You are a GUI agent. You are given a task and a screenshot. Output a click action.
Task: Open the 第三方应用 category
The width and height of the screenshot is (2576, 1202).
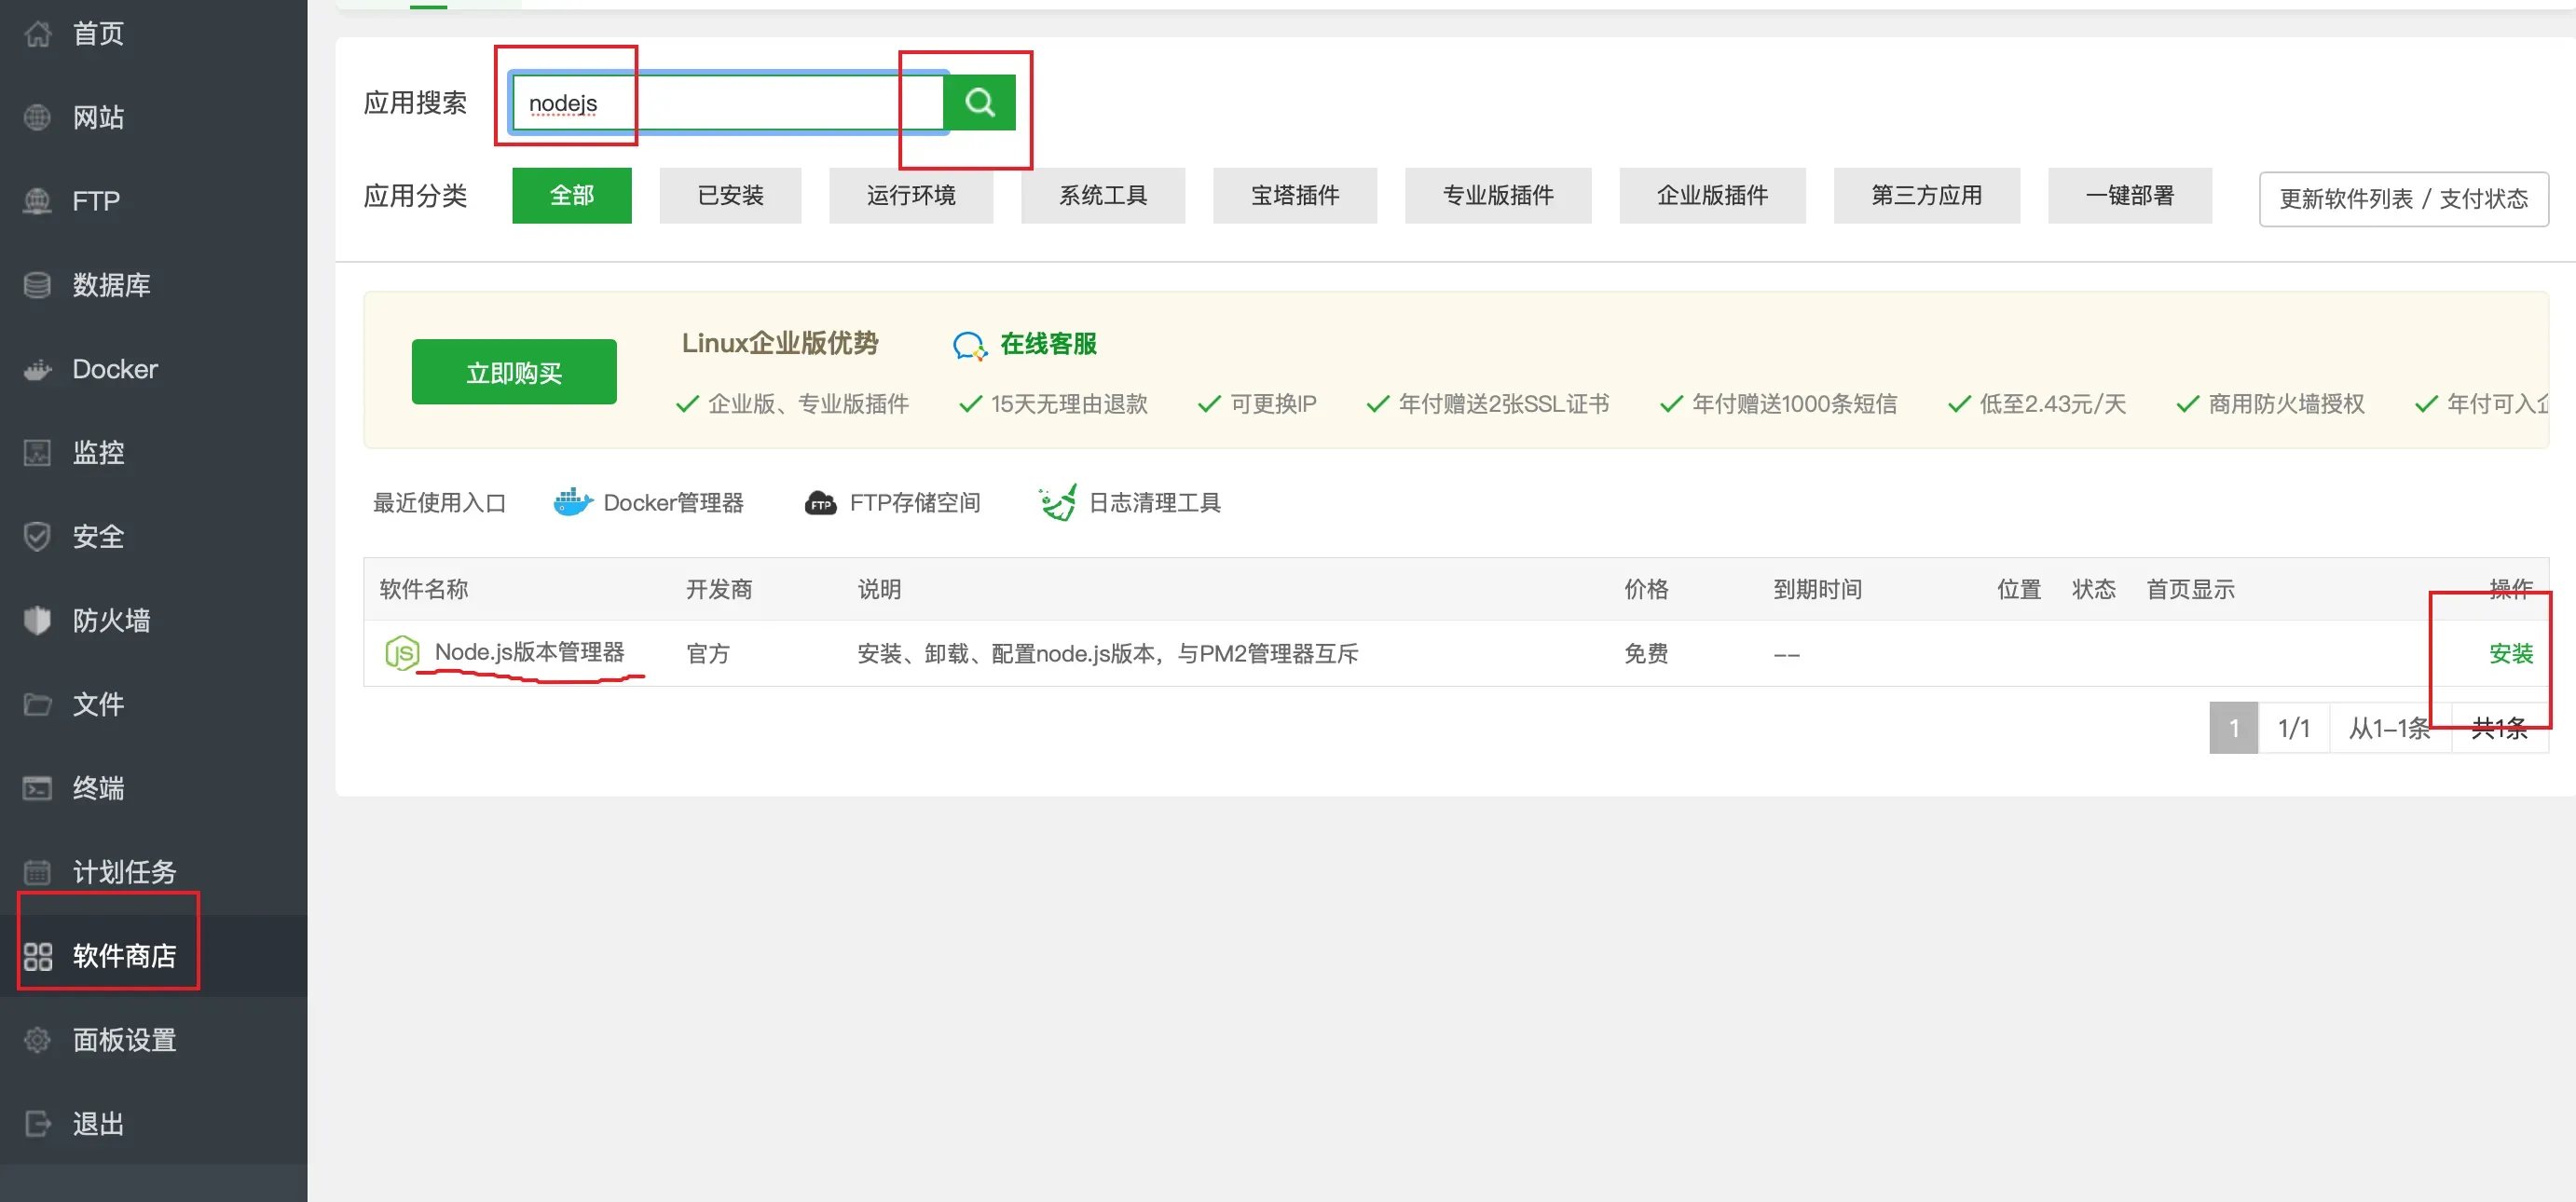[x=1926, y=195]
